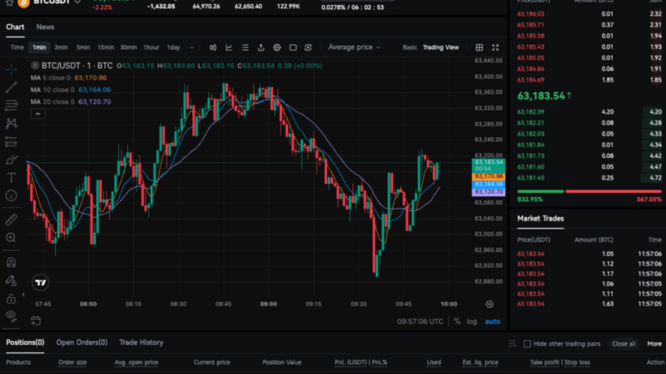Click the Bitcoin coin logo
Viewport: 666px width, 374px height.
pyautogui.click(x=24, y=3)
